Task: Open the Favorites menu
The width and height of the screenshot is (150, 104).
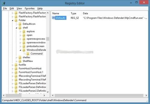Action: (x=30, y=9)
